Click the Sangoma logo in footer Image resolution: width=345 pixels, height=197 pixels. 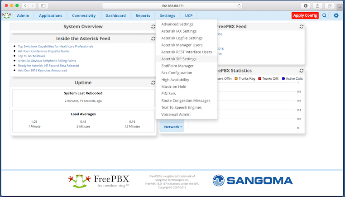click(x=252, y=181)
